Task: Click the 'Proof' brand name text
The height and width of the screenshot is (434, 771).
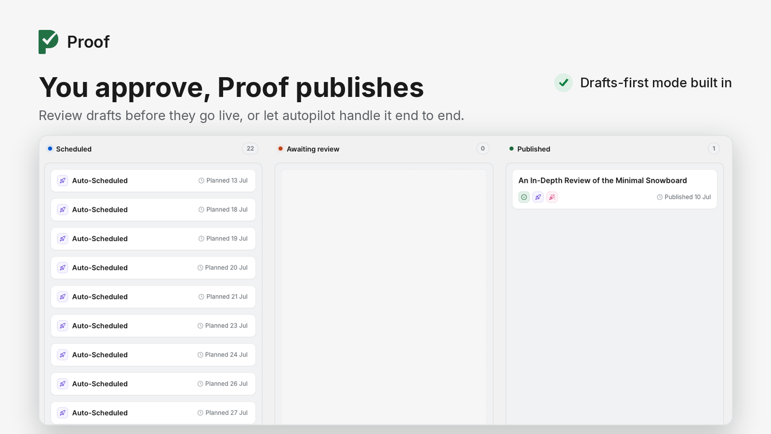Action: click(88, 42)
